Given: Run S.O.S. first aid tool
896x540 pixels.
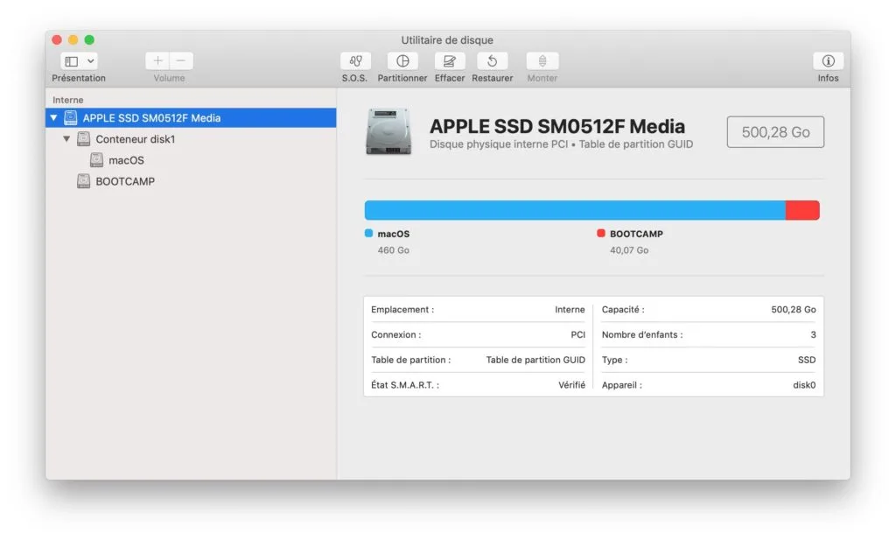Looking at the screenshot, I should [x=355, y=60].
